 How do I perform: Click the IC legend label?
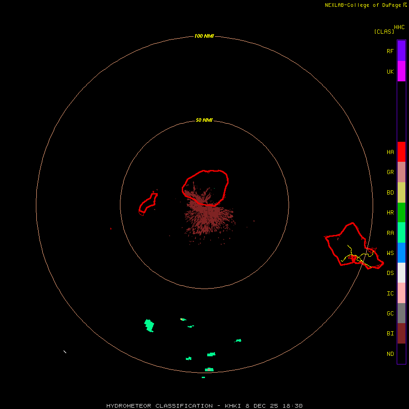point(390,294)
